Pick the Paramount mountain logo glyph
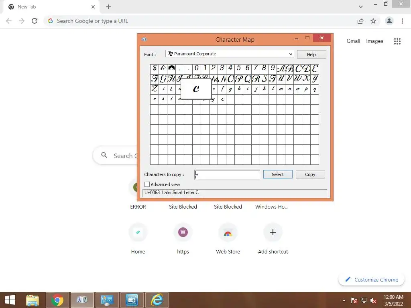 click(171, 68)
